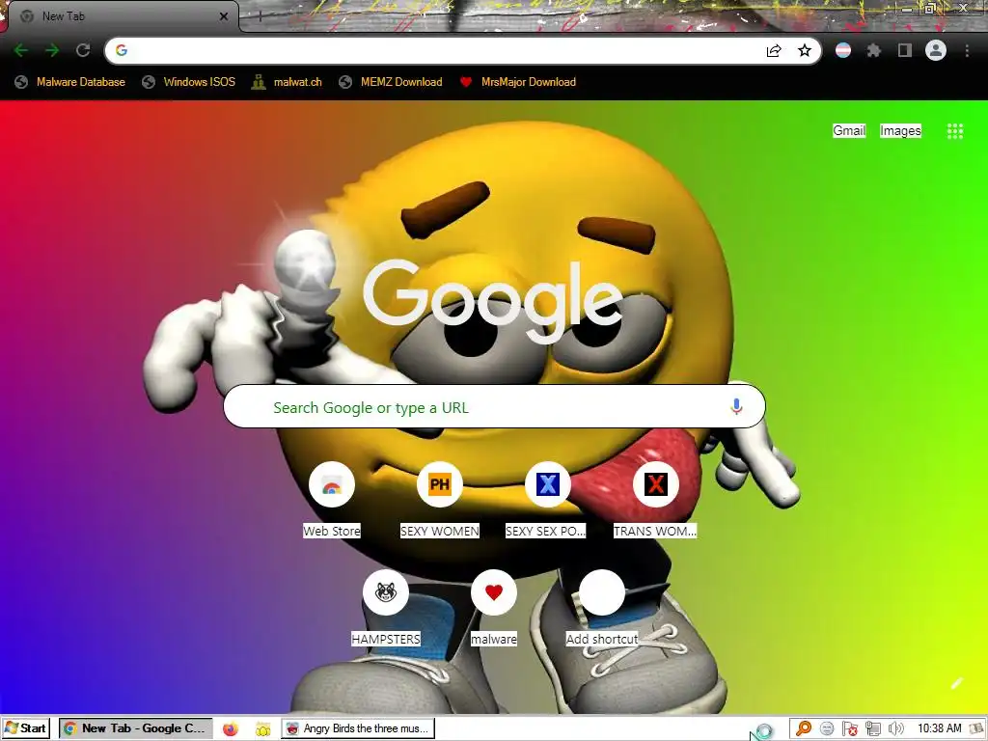Viewport: 988px width, 741px height.
Task: Click the Search Google or type a URL box
Action: tap(495, 407)
